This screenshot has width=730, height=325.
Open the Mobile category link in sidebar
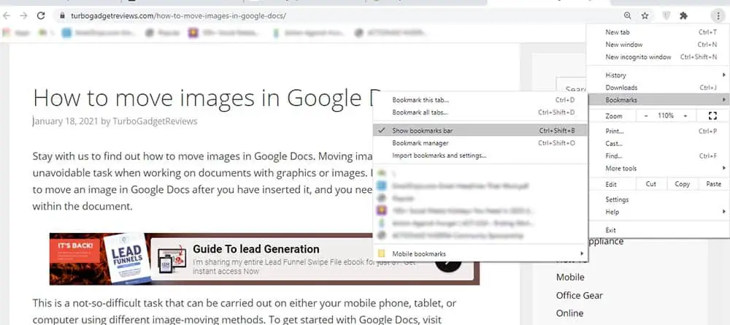(570, 277)
